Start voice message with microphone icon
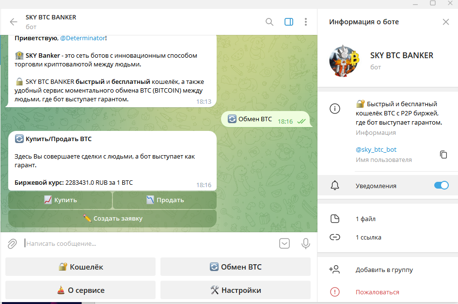Viewport: 458px width, 304px height. pyautogui.click(x=306, y=243)
